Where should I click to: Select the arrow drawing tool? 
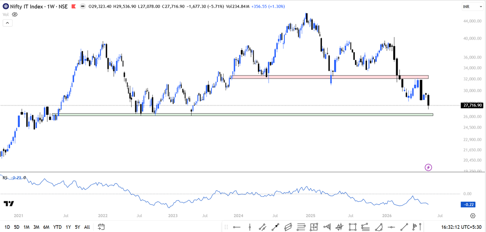click(275, 227)
